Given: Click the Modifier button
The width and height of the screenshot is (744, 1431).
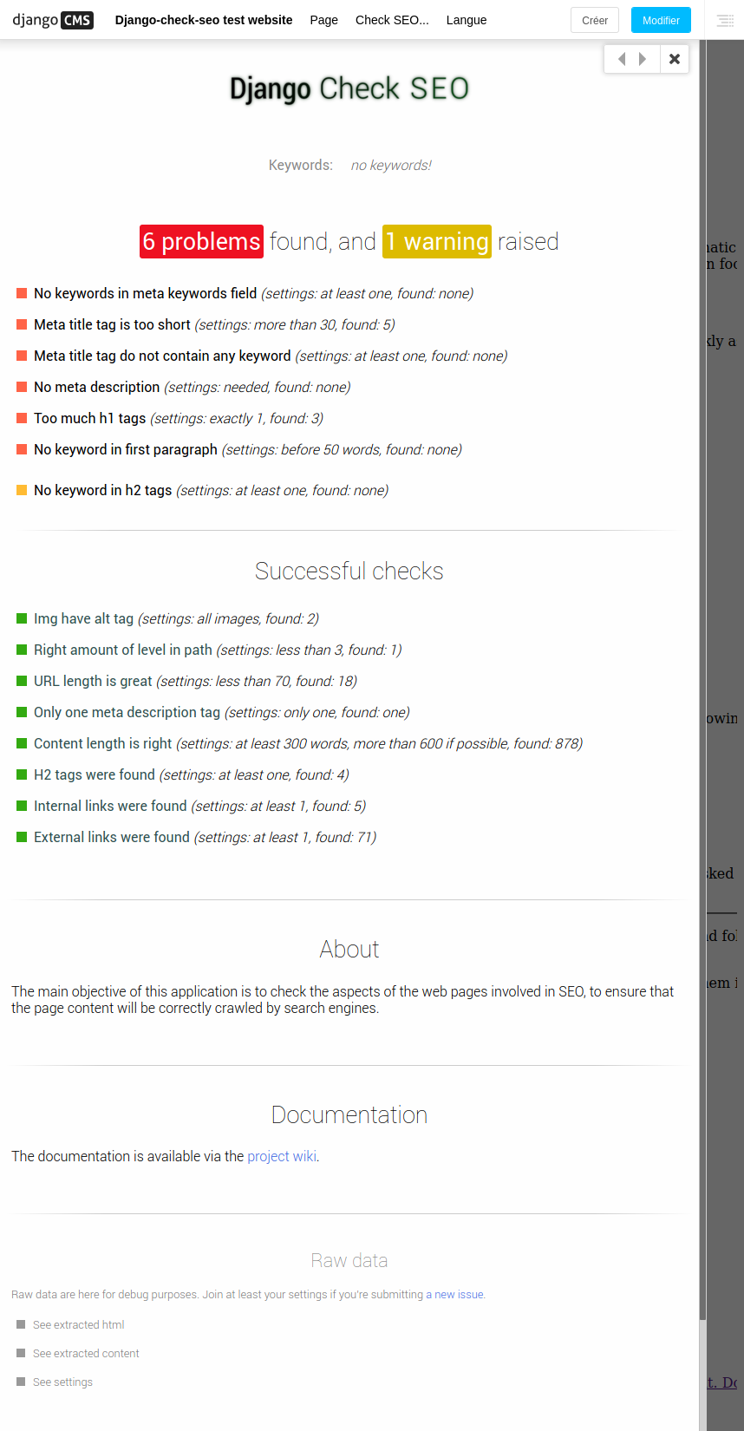Looking at the screenshot, I should click(660, 19).
